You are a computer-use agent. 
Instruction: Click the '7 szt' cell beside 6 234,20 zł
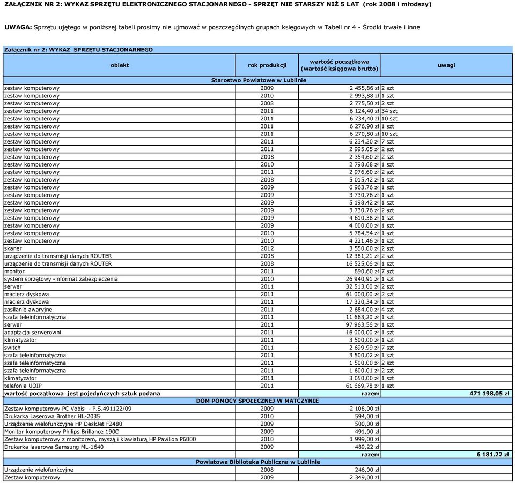[x=446, y=142]
